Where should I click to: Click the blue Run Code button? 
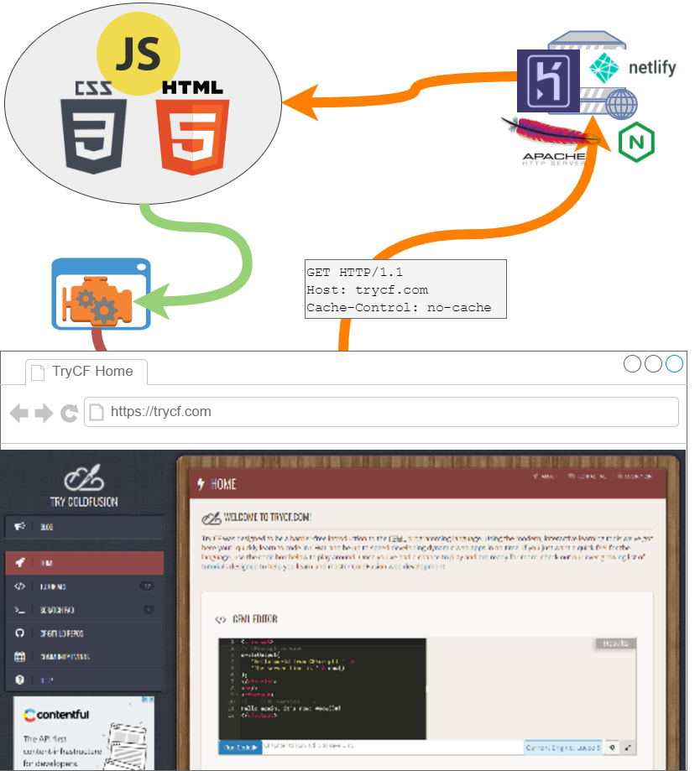(240, 748)
